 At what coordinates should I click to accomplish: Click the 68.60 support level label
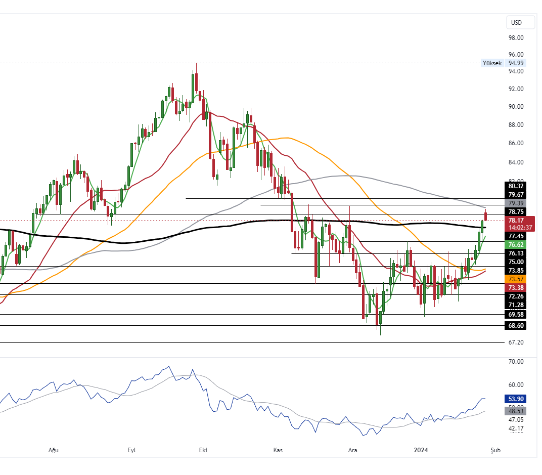click(516, 326)
